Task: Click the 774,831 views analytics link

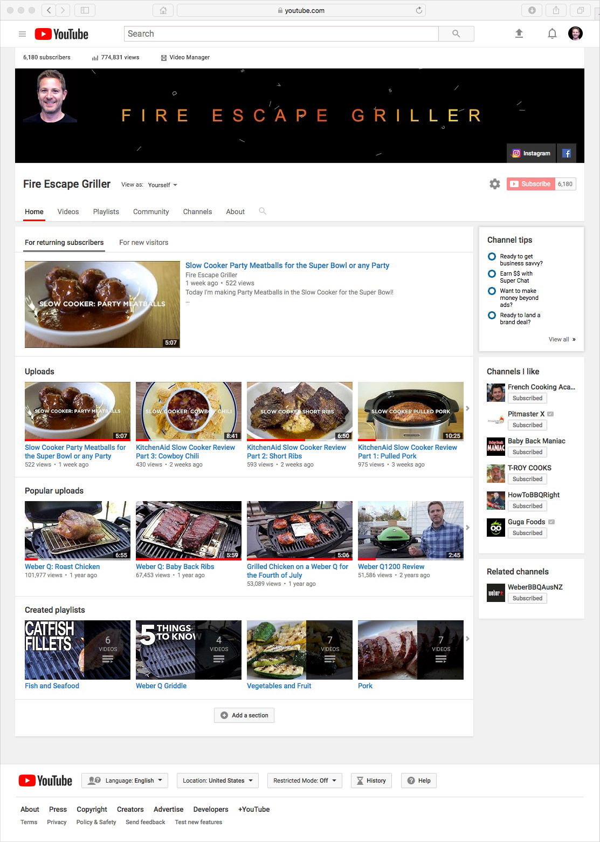Action: [115, 57]
